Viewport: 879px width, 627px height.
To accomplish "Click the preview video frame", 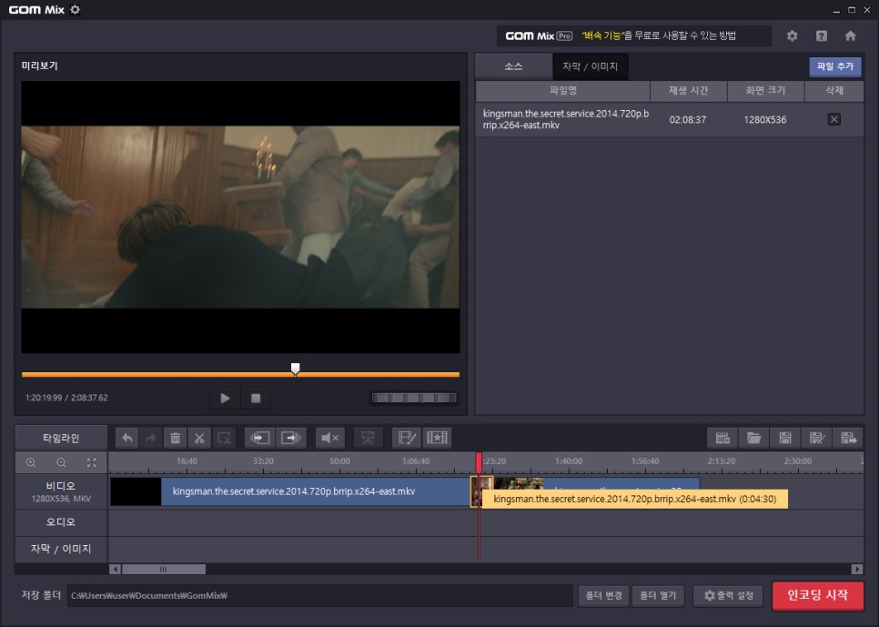I will point(240,217).
